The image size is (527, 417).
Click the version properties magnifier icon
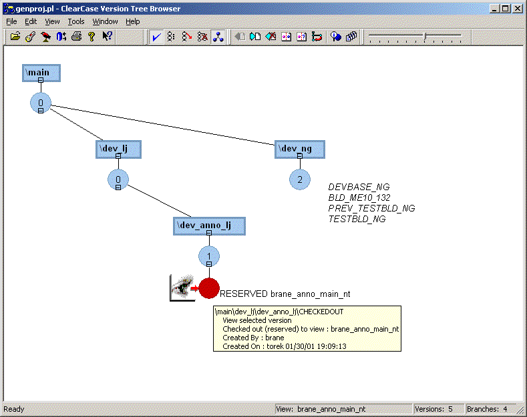coord(335,36)
